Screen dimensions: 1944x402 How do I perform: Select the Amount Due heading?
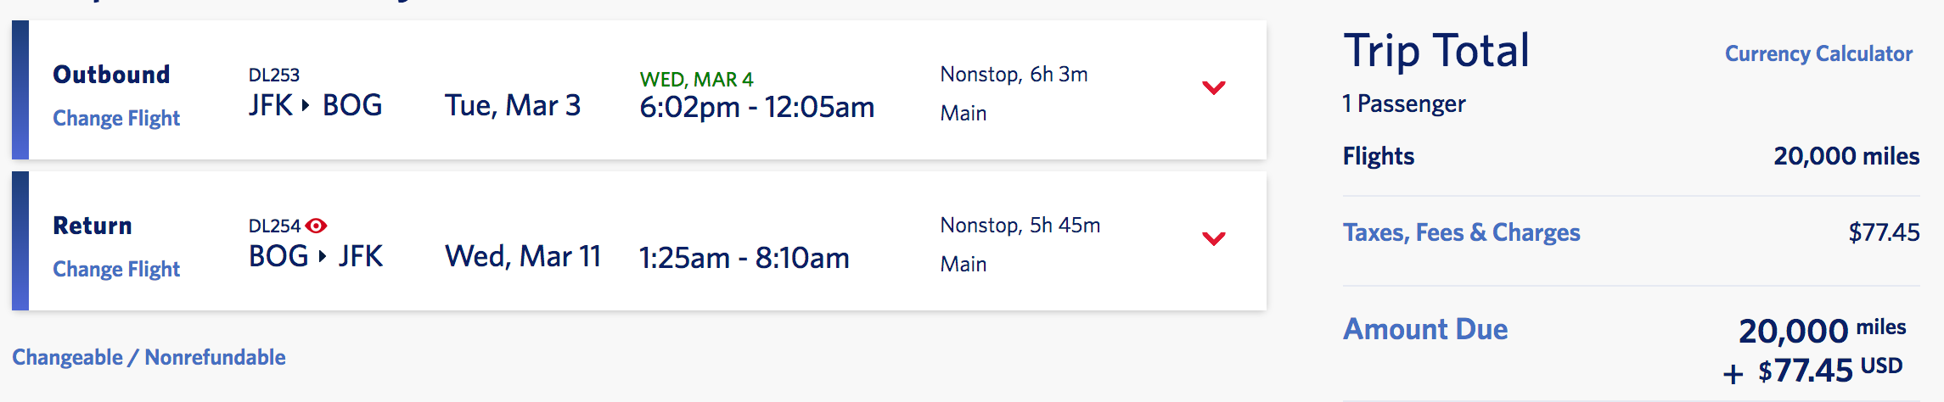pyautogui.click(x=1425, y=329)
